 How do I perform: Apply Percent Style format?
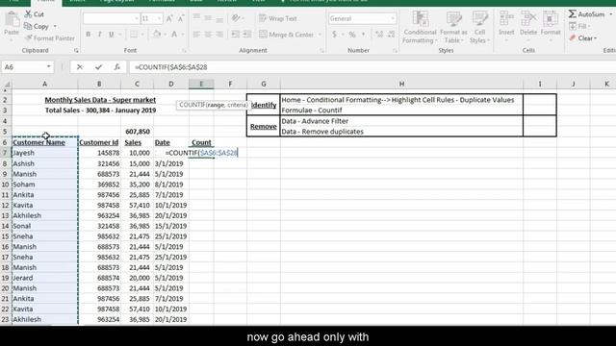[352, 35]
